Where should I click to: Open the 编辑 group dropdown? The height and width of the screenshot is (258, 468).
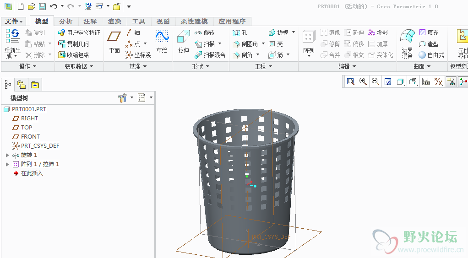(347, 66)
